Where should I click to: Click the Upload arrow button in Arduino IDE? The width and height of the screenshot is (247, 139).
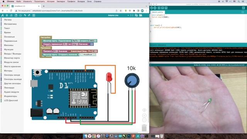pyautogui.click(x=155, y=8)
